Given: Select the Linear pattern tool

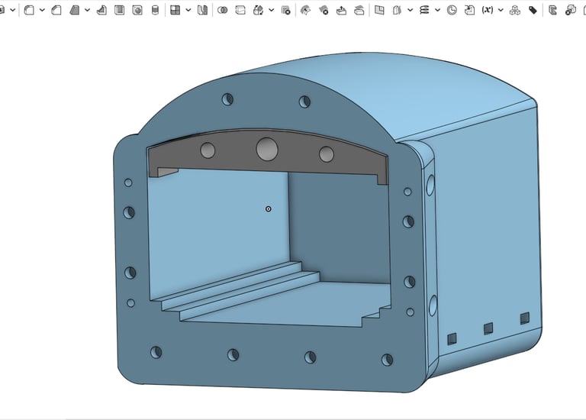Looking at the screenshot, I should pyautogui.click(x=175, y=10).
